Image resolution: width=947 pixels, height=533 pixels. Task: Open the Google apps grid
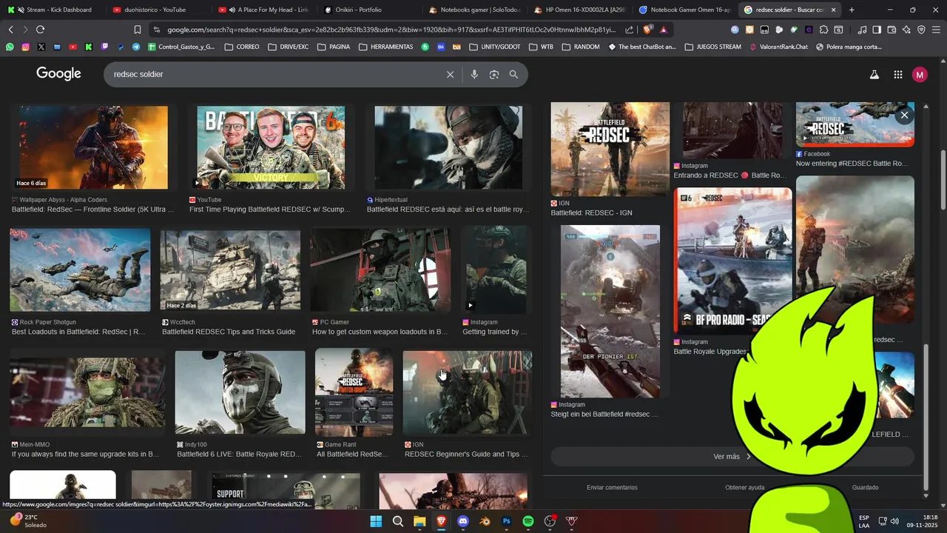[897, 74]
